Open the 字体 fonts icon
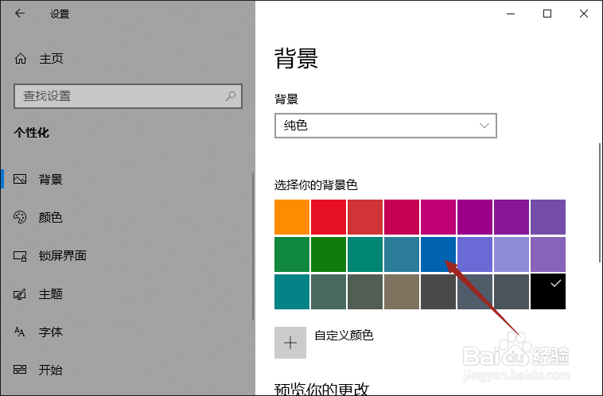 tap(21, 332)
